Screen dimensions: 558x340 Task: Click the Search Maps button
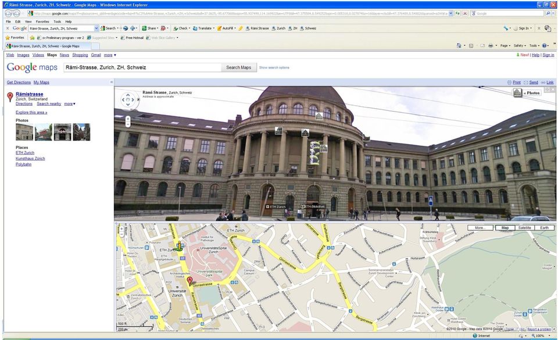[x=239, y=67]
